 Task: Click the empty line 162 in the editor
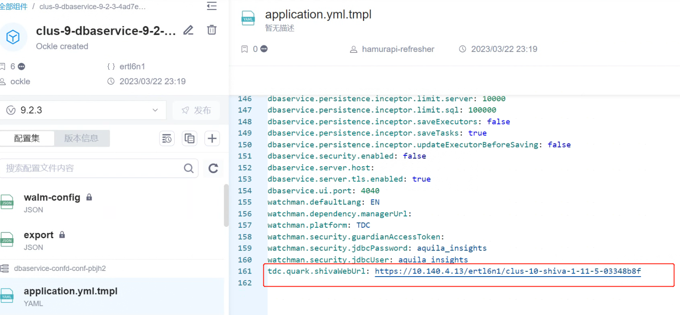[x=470, y=283]
